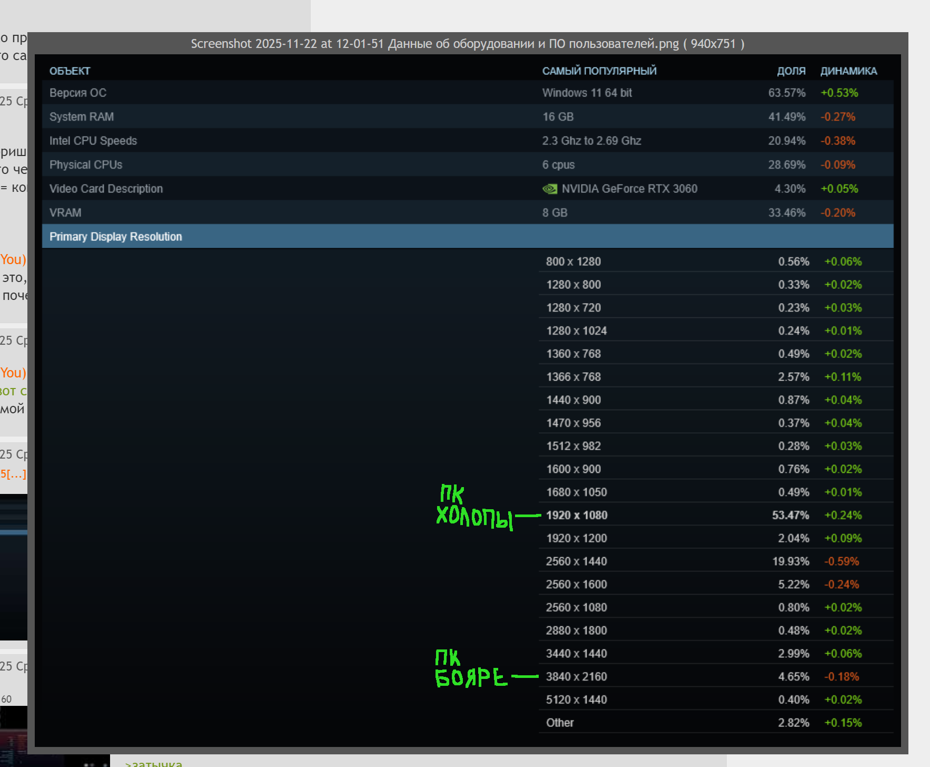This screenshot has height=767, width=930.
Task: Click the 28.69% share for Physical CPUs
Action: 787,164
